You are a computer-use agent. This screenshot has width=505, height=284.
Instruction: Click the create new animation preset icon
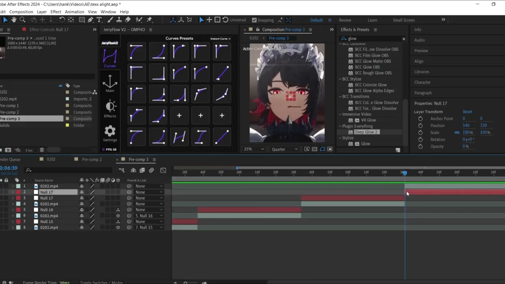pyautogui.click(x=398, y=150)
